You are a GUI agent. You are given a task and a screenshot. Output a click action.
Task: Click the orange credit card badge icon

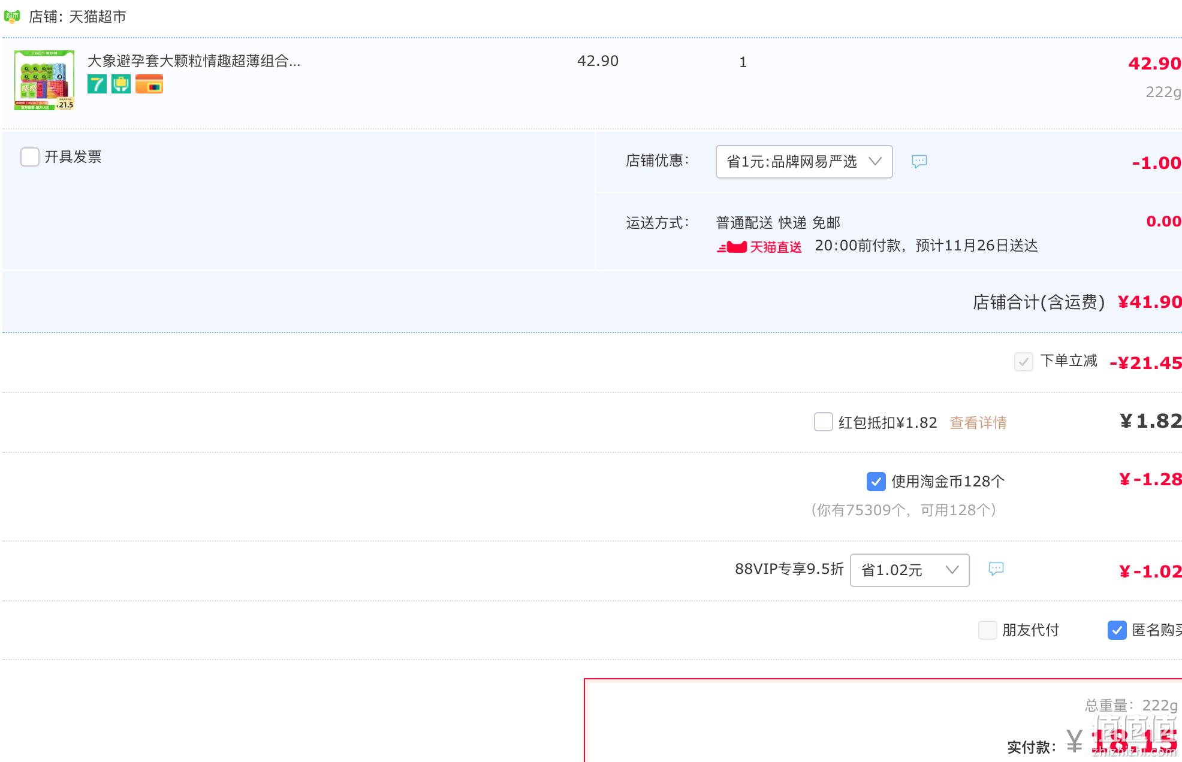coord(149,84)
